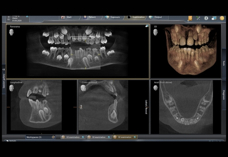
Task: Click the head orientation icon in Panorama view
Action: pyautogui.click(x=12, y=32)
